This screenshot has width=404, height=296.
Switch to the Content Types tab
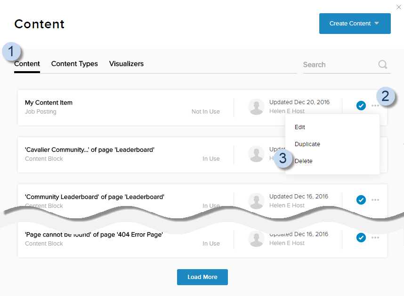74,64
